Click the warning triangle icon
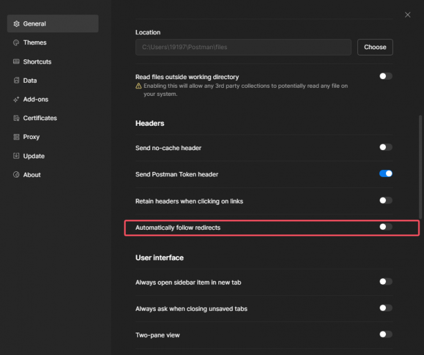The image size is (424, 355). point(138,86)
